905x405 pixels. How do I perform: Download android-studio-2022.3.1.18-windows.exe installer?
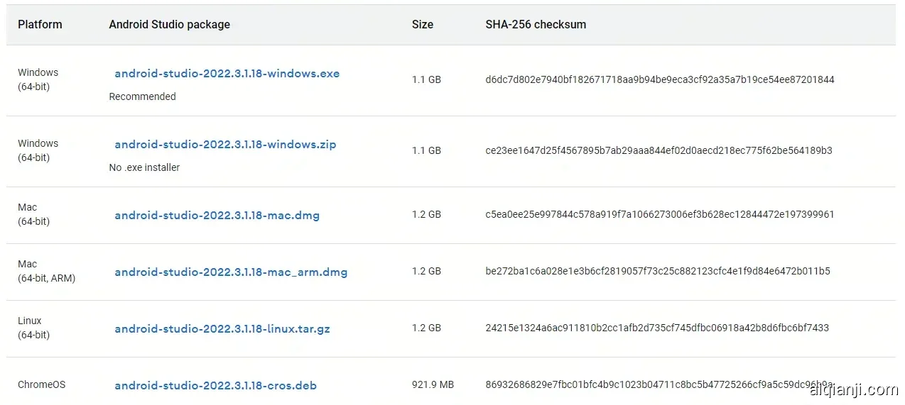227,74
